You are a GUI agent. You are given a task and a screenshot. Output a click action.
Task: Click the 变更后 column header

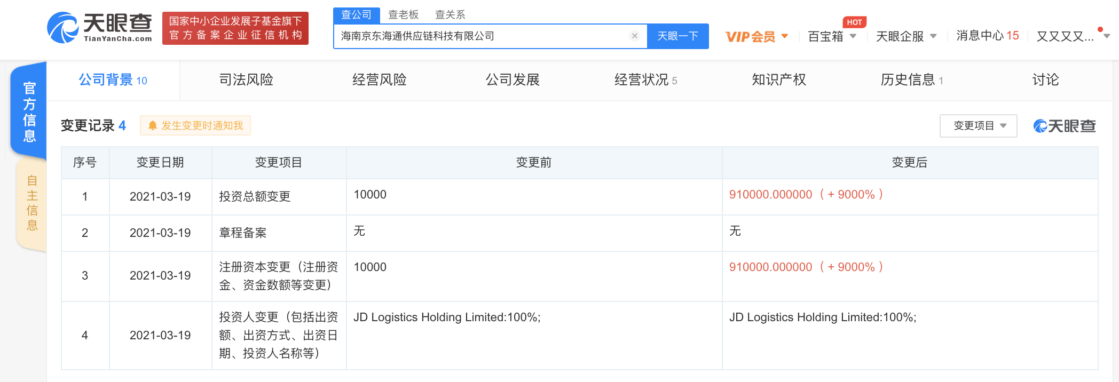coord(910,163)
